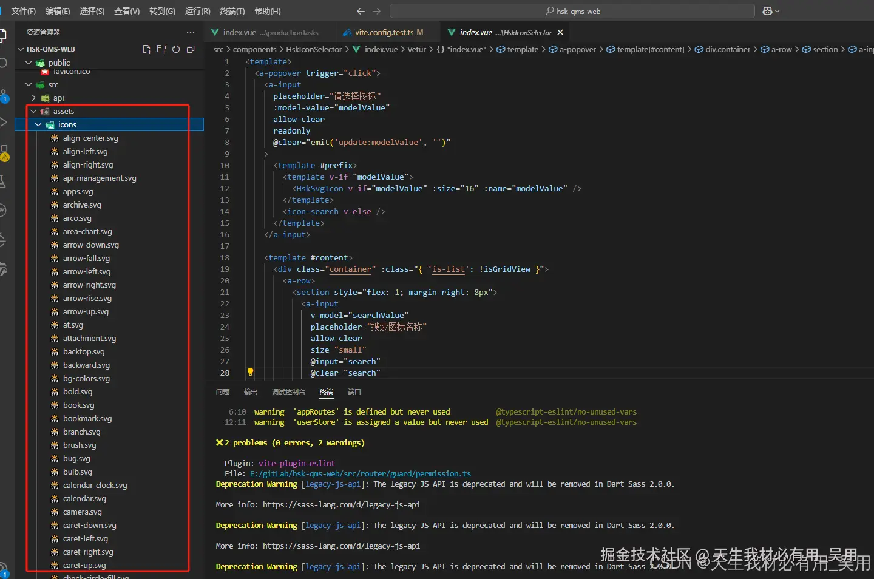The width and height of the screenshot is (874, 579).
Task: Click the lightbulb code action on line 28
Action: click(x=251, y=372)
